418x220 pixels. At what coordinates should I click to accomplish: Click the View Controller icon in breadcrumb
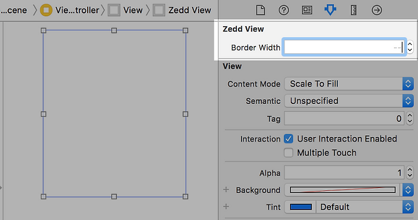point(46,10)
